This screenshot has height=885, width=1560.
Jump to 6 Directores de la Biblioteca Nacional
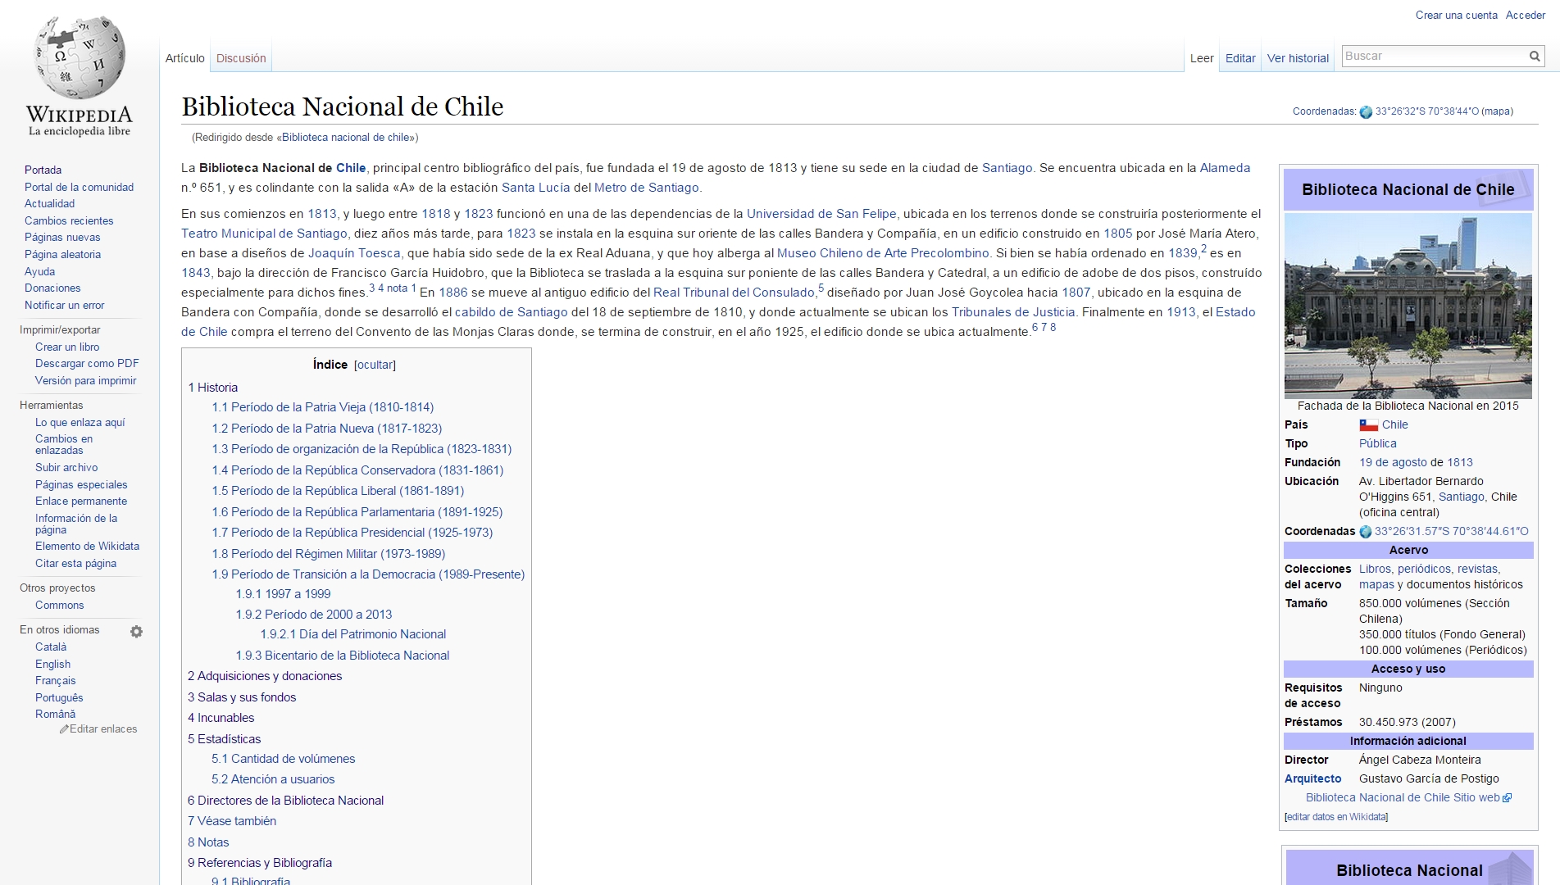285,801
